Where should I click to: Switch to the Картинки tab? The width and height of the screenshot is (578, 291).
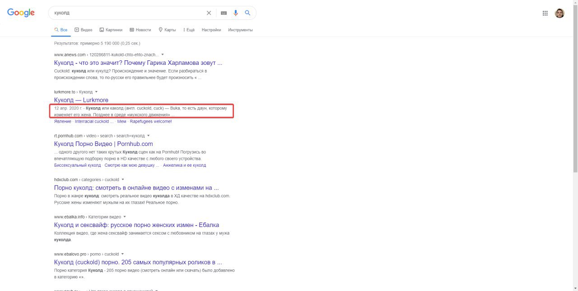pos(111,30)
